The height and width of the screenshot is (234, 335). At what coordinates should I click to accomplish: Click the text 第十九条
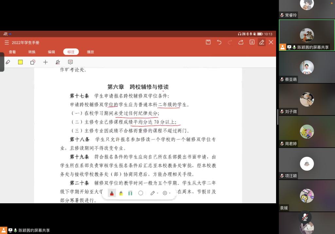click(79, 157)
